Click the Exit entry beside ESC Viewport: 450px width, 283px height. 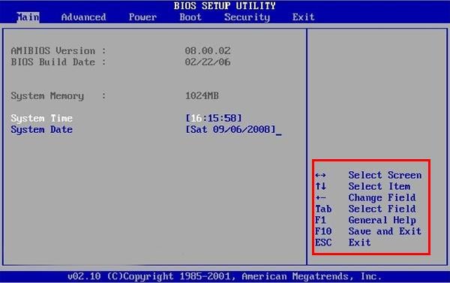359,242
